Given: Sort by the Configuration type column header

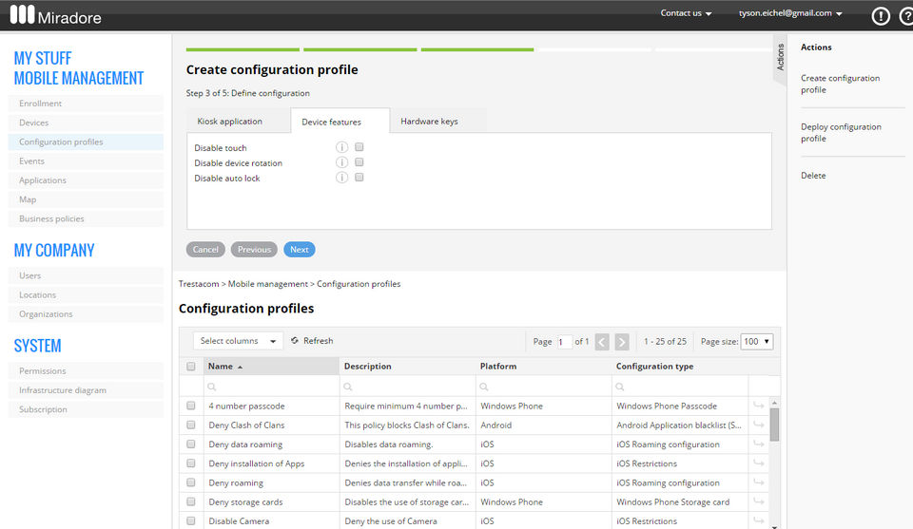Looking at the screenshot, I should click(679, 367).
